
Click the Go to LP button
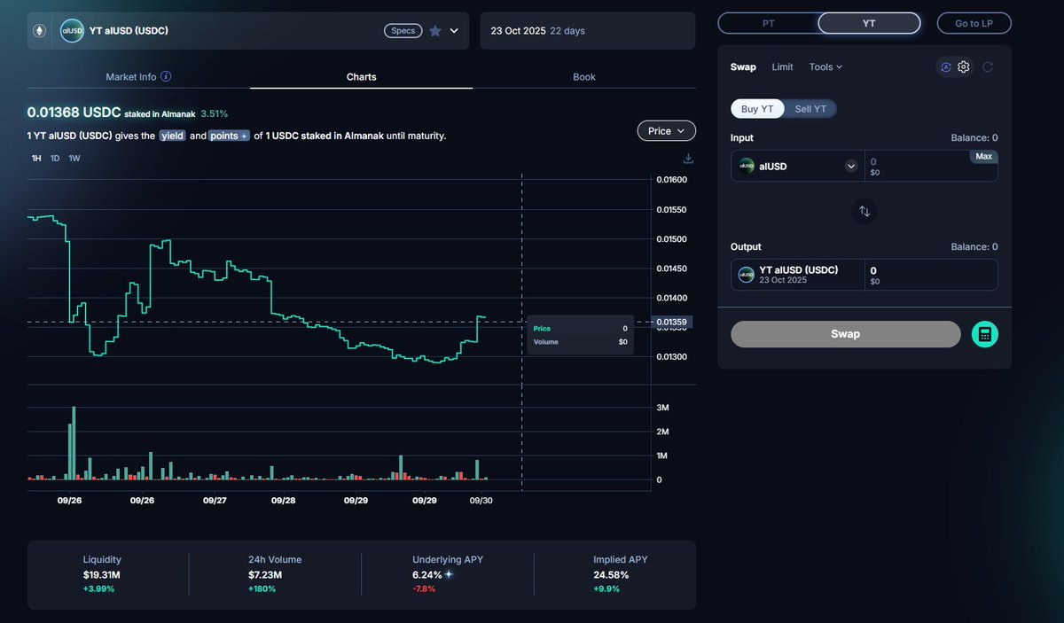[x=974, y=23]
